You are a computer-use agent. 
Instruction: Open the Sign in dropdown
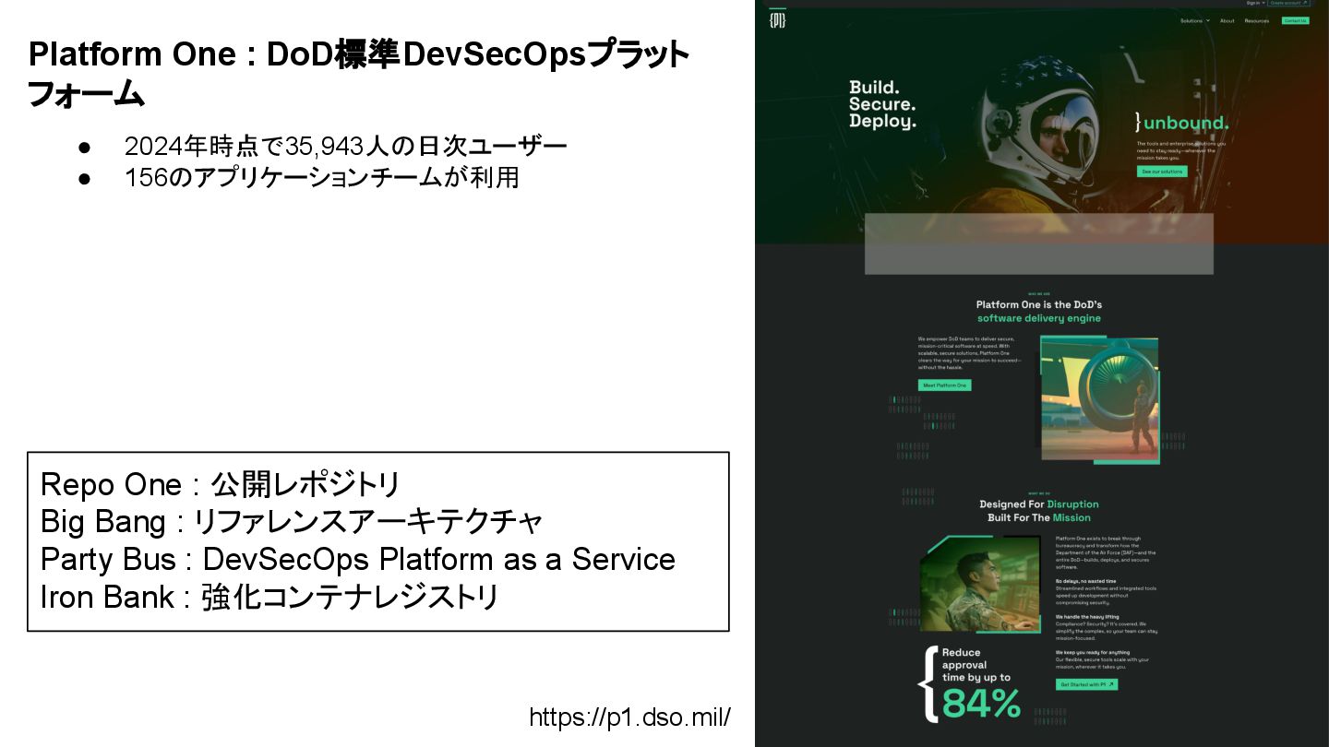tap(1255, 3)
